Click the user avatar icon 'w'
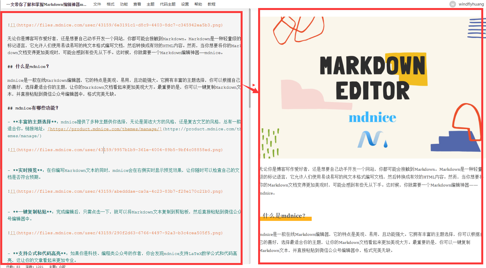 453,4
